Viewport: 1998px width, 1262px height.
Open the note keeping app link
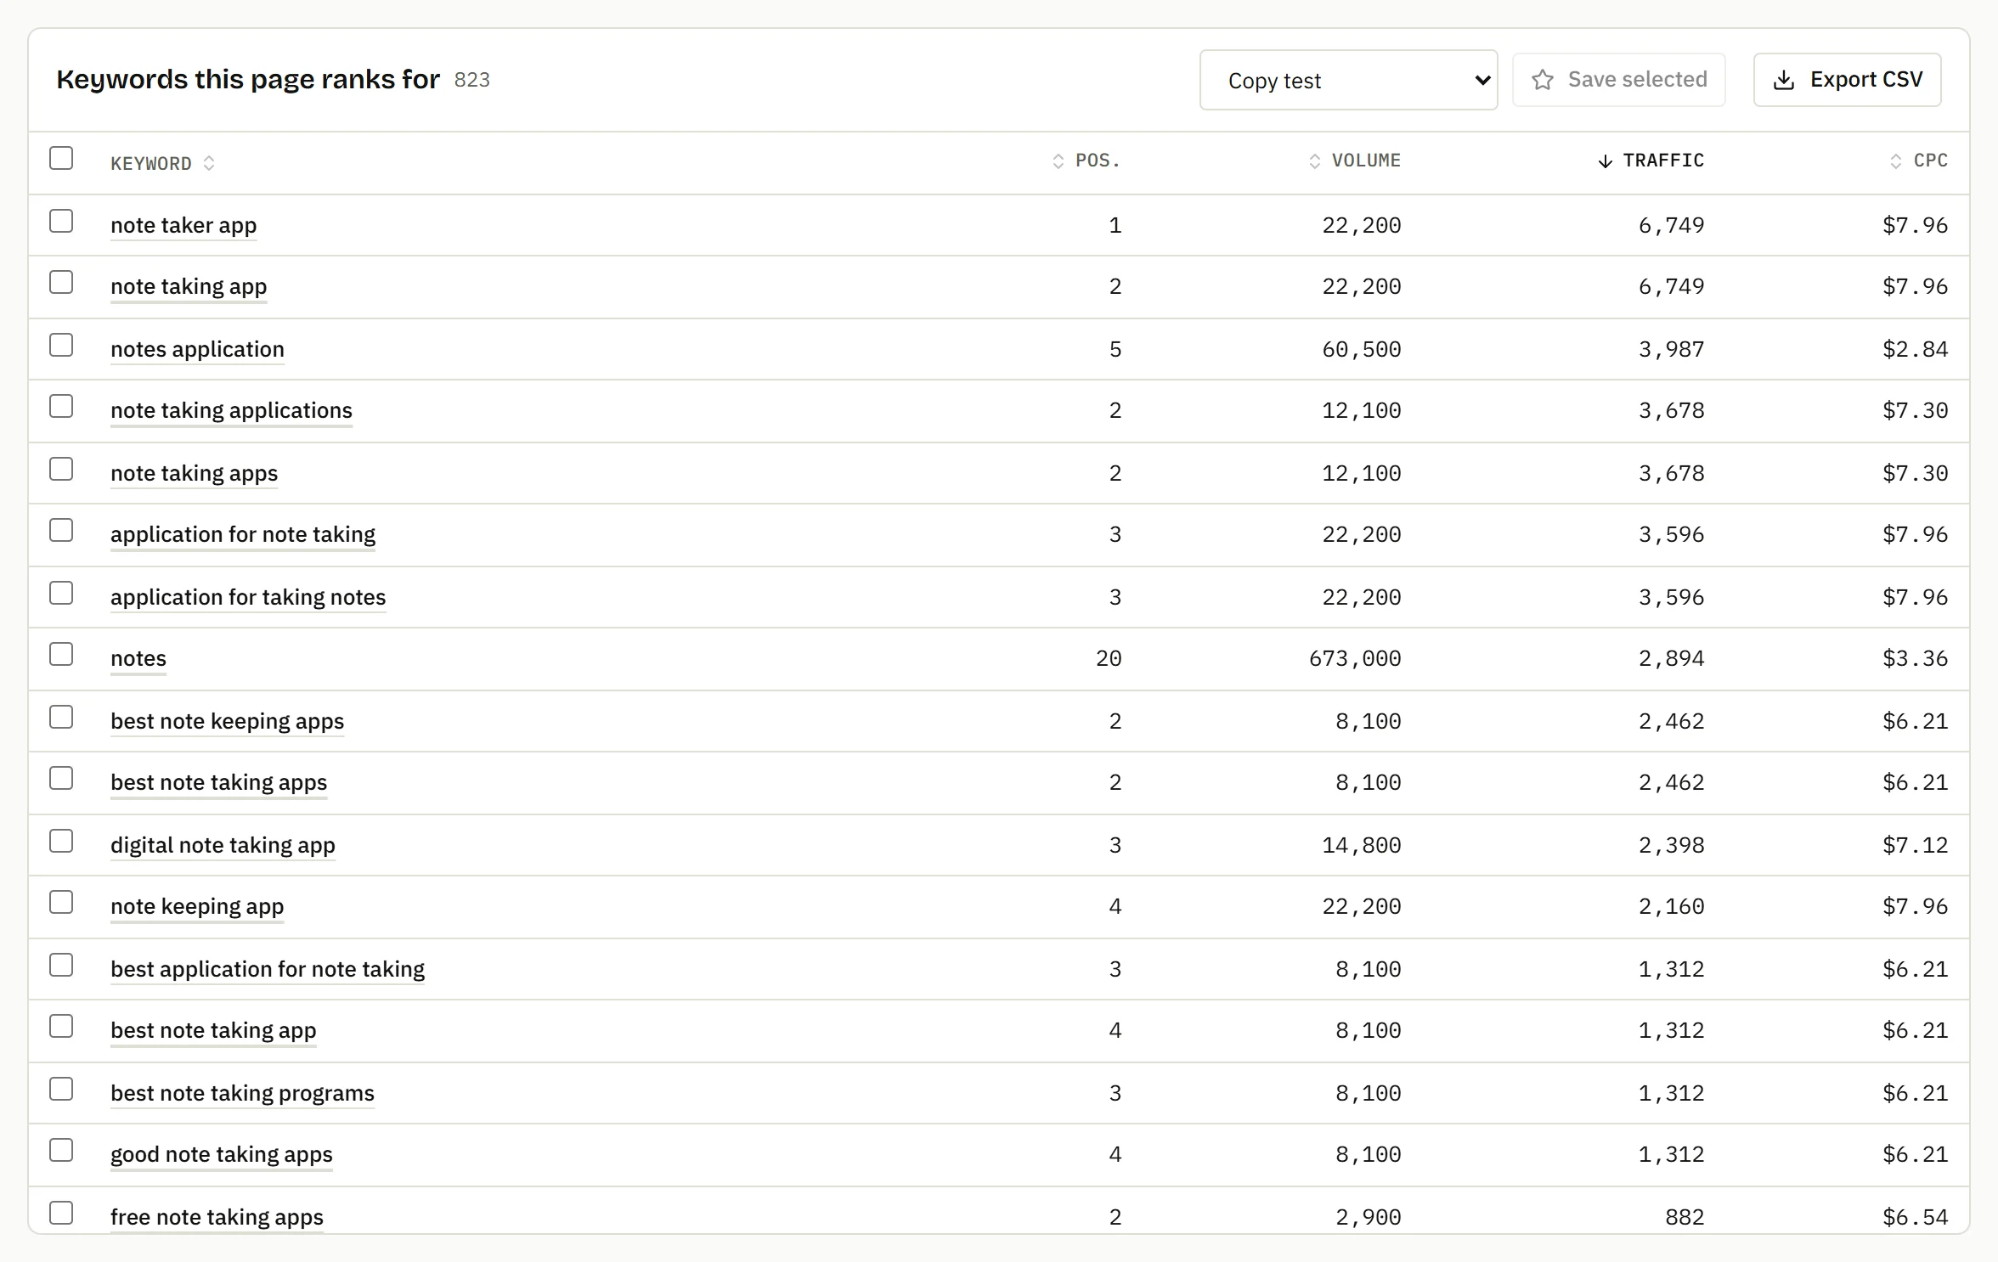197,907
